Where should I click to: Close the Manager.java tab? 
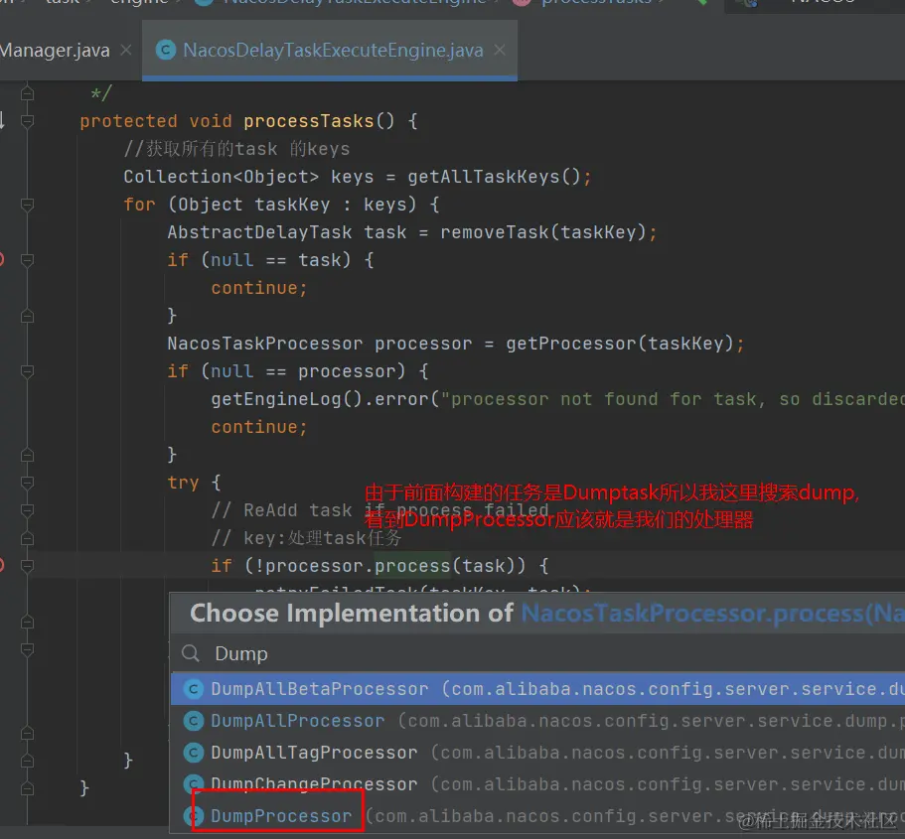point(126,51)
